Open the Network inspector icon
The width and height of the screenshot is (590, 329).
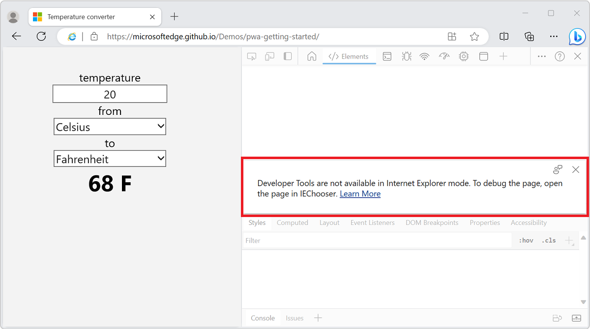[424, 56]
